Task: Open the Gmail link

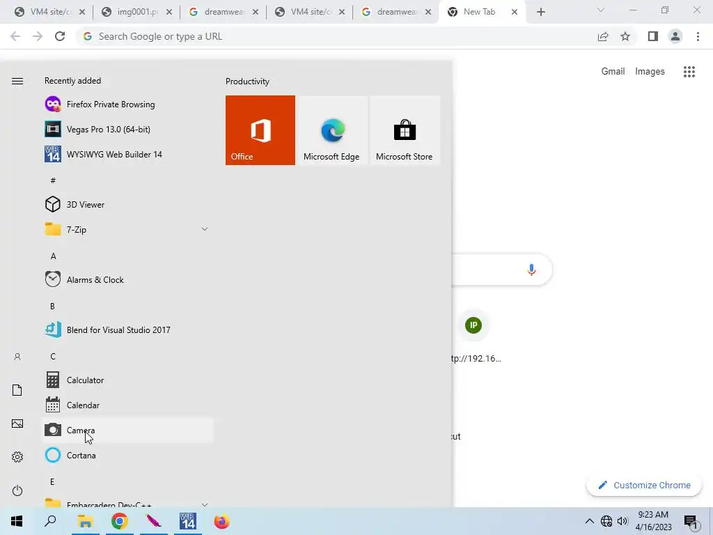Action: coord(613,72)
